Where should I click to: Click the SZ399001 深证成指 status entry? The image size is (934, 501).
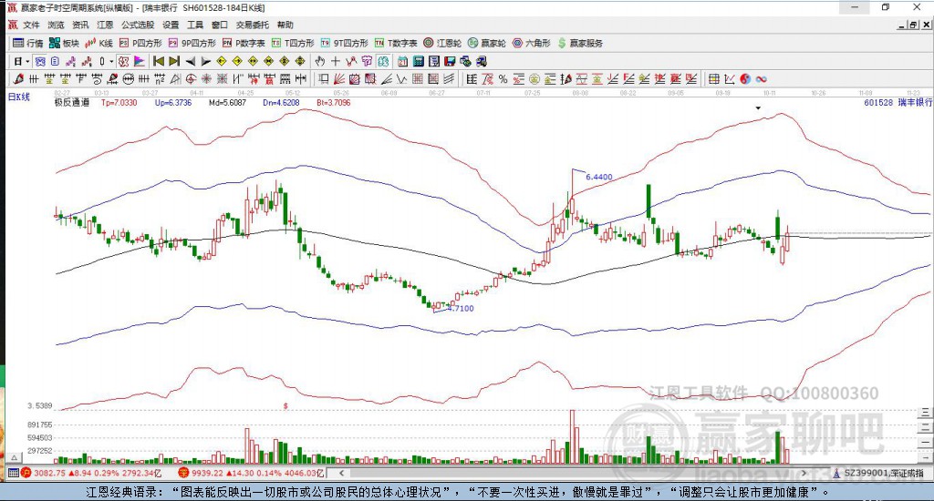tap(879, 473)
